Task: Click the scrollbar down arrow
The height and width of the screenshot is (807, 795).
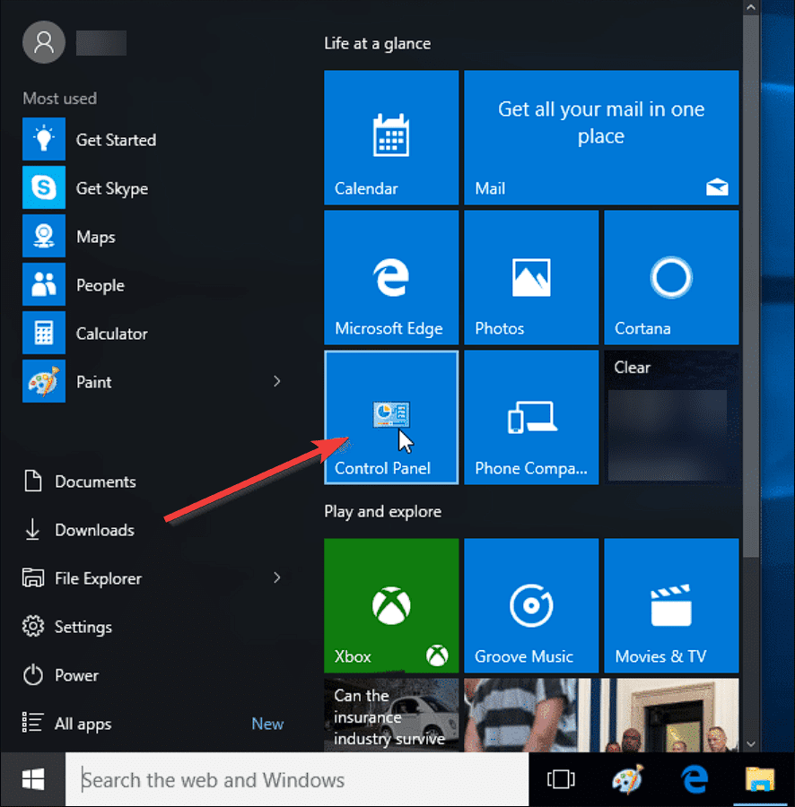Action: (751, 743)
